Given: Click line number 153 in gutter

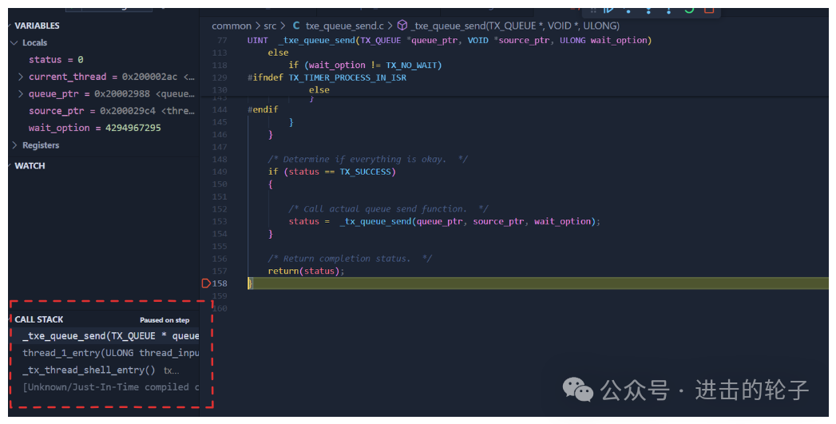Looking at the screenshot, I should 220,221.
